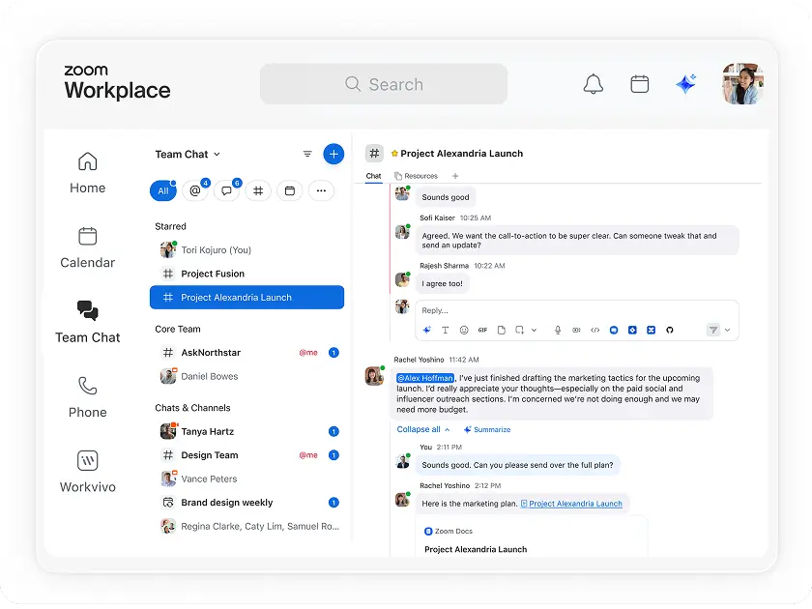Click the notifications bell icon in the header
Screen dimensions: 812x609
point(594,84)
